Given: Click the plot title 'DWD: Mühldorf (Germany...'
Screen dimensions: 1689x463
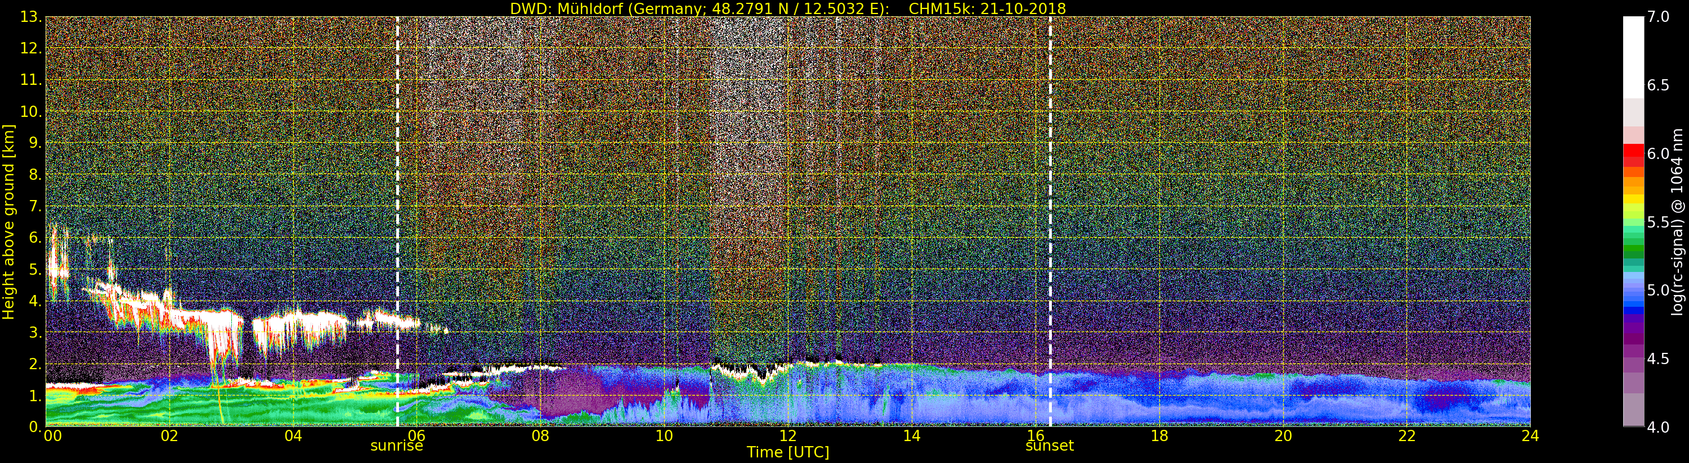Looking at the screenshot, I should (787, 8).
